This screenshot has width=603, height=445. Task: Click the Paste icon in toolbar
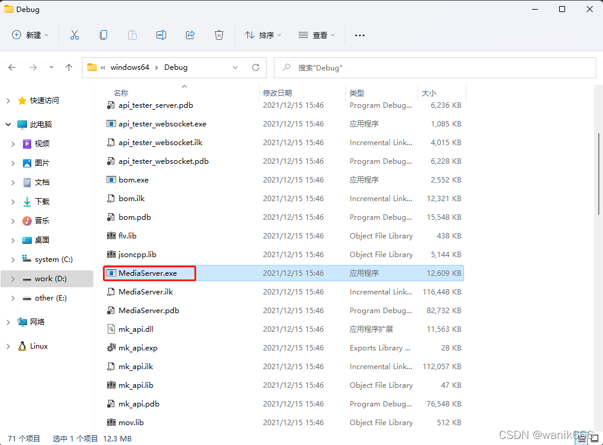click(132, 35)
